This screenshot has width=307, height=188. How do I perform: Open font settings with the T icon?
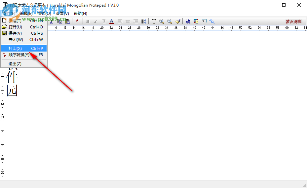tap(154, 21)
